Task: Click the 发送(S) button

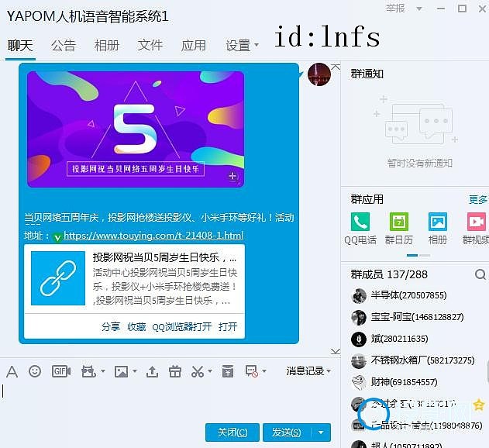Action: 287,432
